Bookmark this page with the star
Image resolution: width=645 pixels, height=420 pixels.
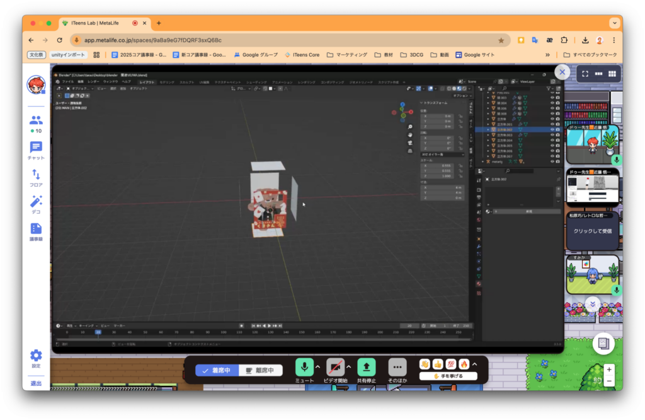(x=501, y=40)
